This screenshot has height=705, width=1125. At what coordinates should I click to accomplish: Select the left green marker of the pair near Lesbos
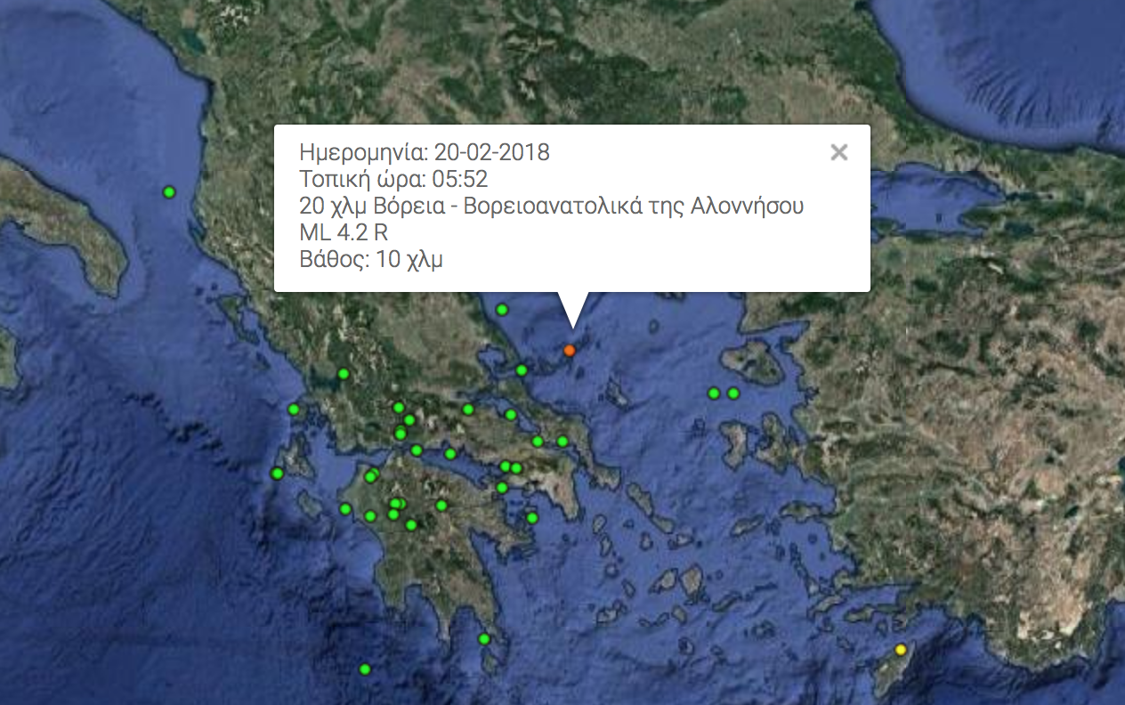tap(714, 393)
